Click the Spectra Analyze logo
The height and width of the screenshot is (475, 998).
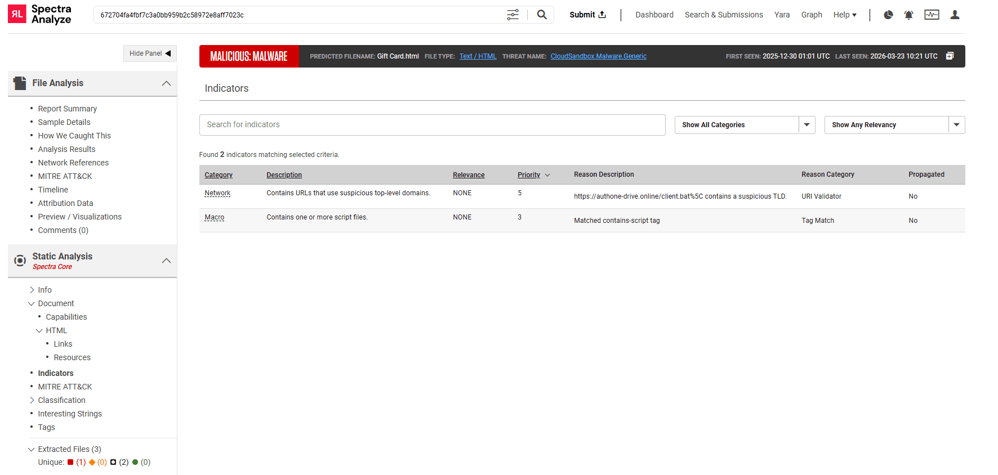pos(39,15)
